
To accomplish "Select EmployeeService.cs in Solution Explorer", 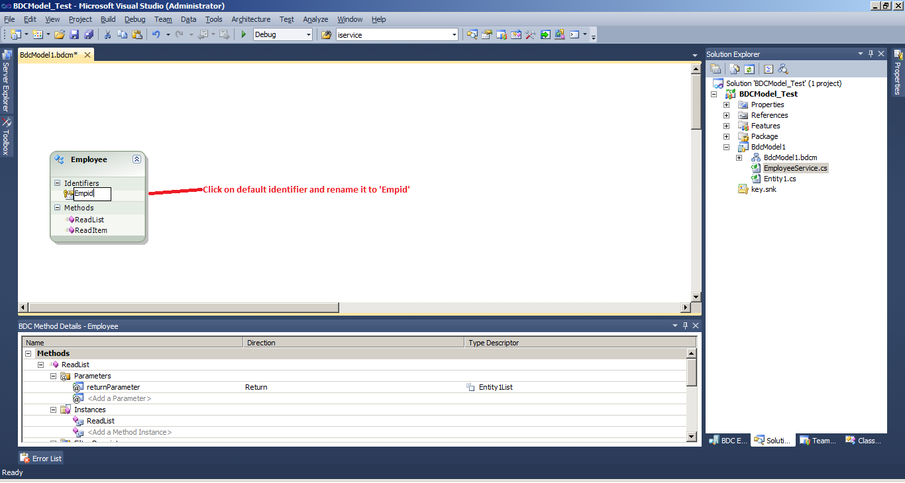I will pyautogui.click(x=795, y=168).
